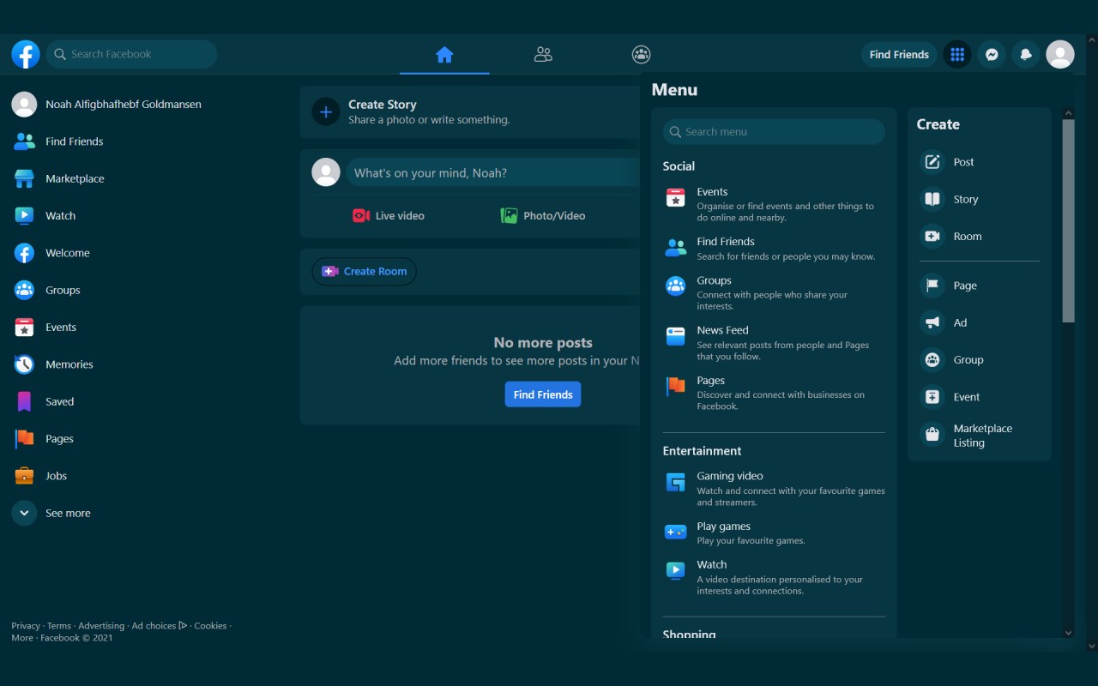Open Pages in the Social menu
This screenshot has width=1098, height=686.
pyautogui.click(x=774, y=393)
